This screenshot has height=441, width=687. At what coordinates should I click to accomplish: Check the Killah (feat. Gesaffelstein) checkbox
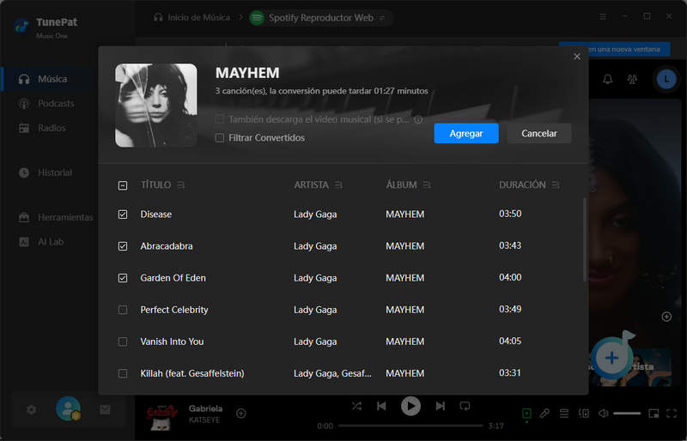(x=123, y=373)
